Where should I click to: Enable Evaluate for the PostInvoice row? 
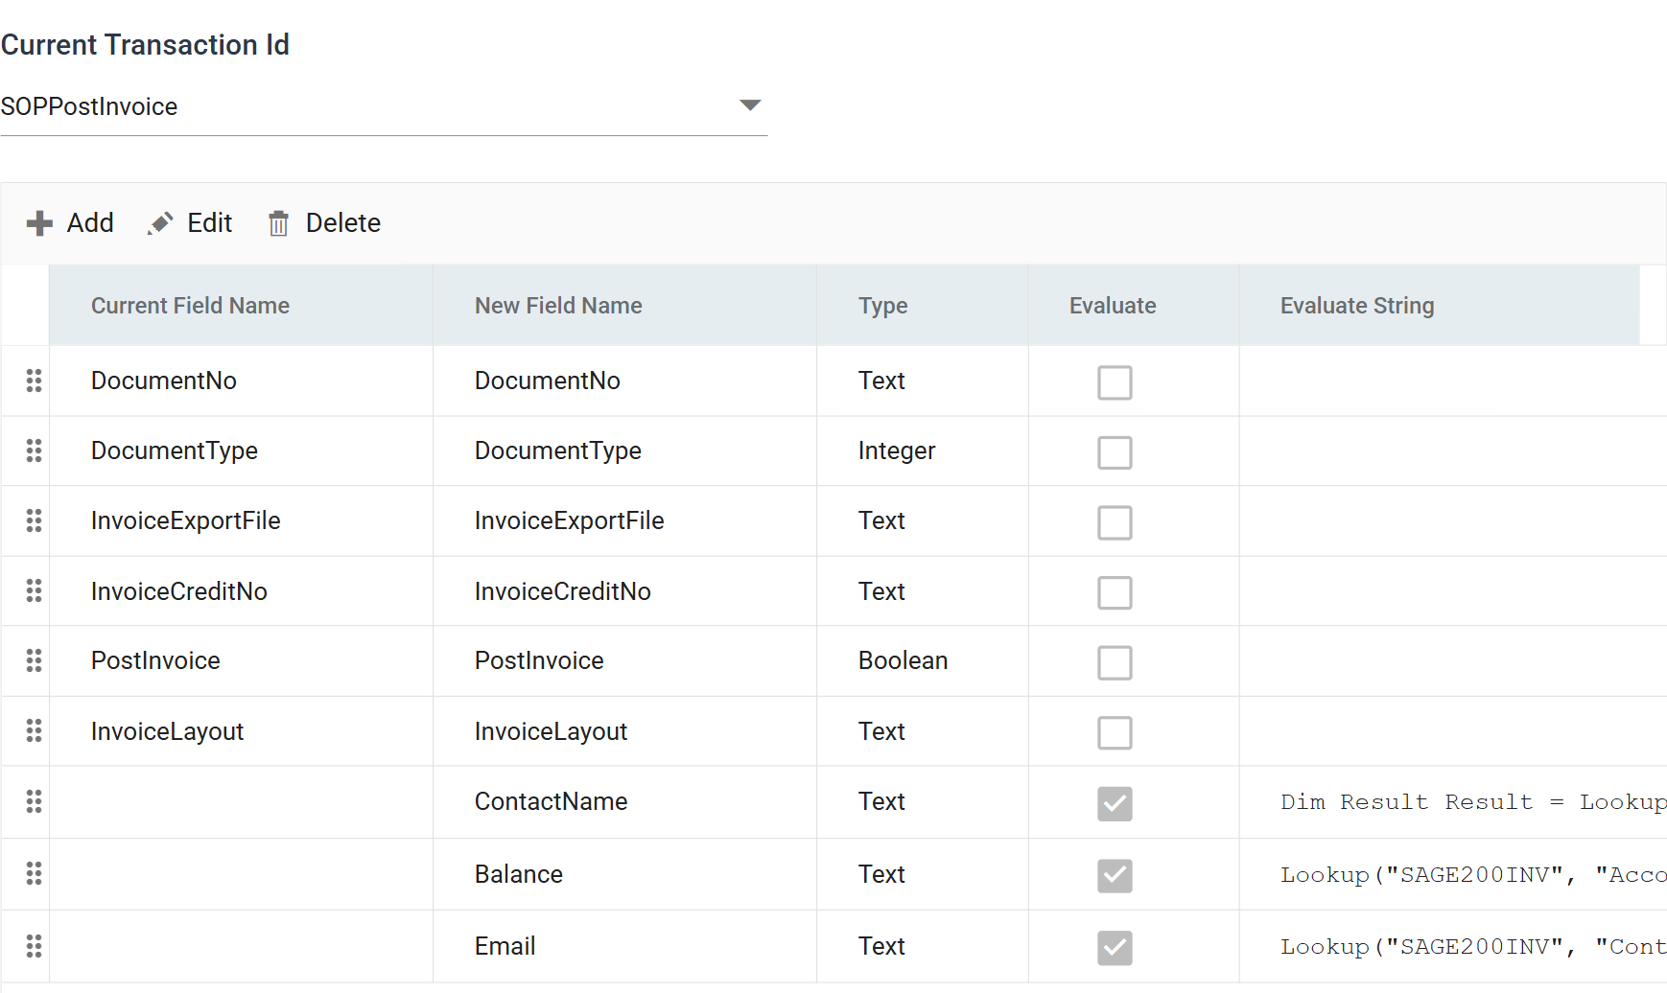pyautogui.click(x=1115, y=662)
